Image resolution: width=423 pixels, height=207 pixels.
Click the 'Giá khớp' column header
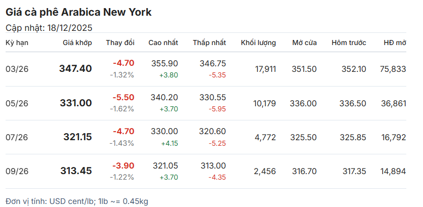(x=77, y=43)
